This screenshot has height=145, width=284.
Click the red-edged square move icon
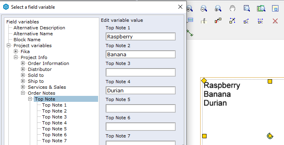[218, 21]
